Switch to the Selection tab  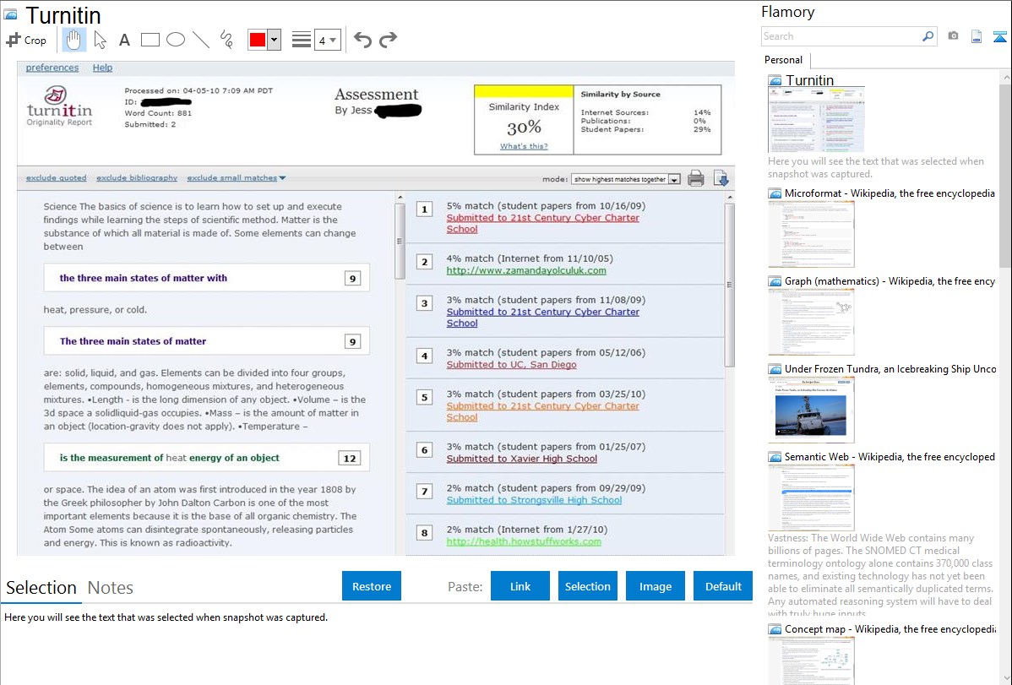[41, 588]
